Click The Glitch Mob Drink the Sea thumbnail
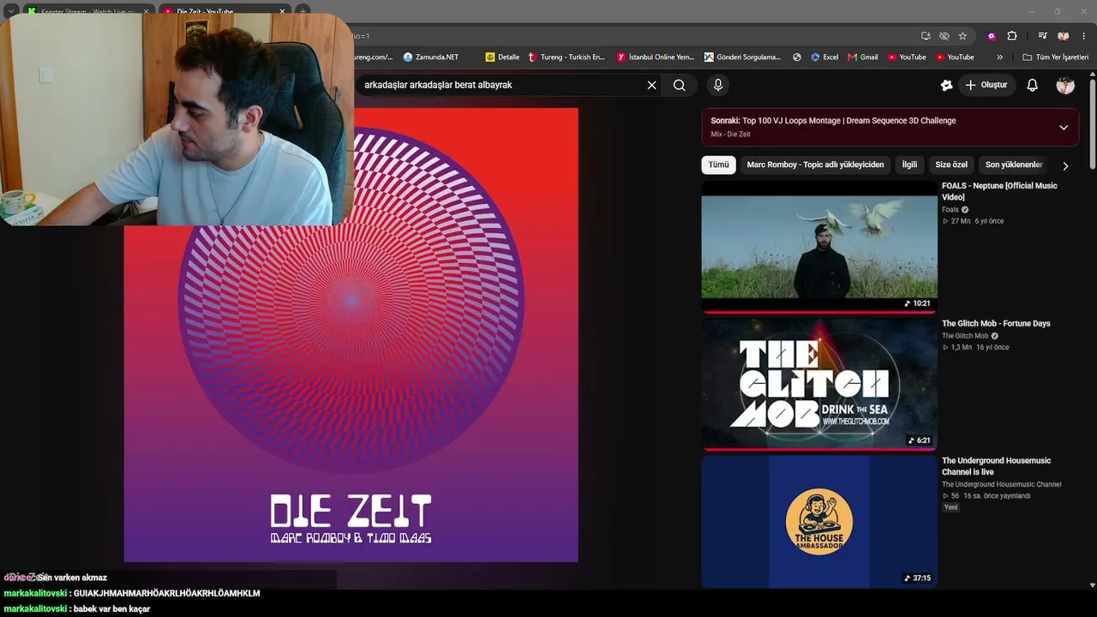Screen dimensions: 1097x617 click(819, 384)
